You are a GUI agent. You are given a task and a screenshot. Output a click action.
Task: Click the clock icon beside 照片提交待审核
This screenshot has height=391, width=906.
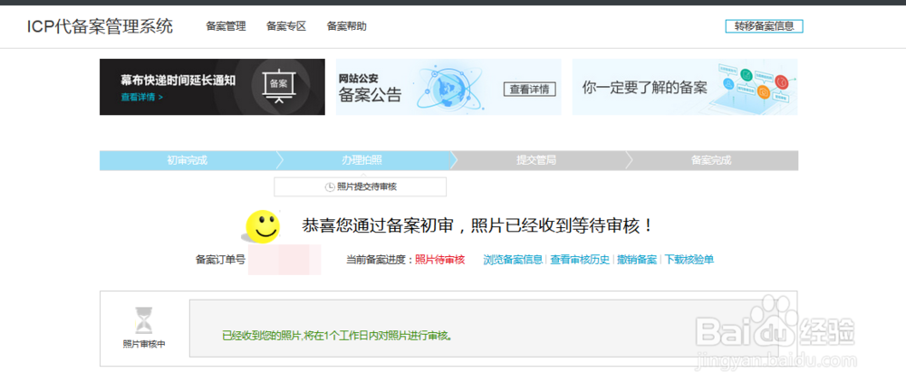[330, 187]
